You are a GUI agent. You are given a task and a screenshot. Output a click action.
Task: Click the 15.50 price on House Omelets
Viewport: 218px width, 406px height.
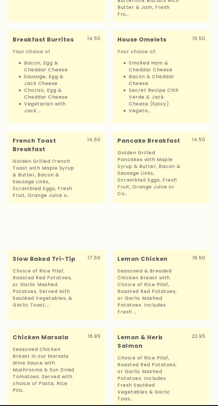(x=198, y=39)
